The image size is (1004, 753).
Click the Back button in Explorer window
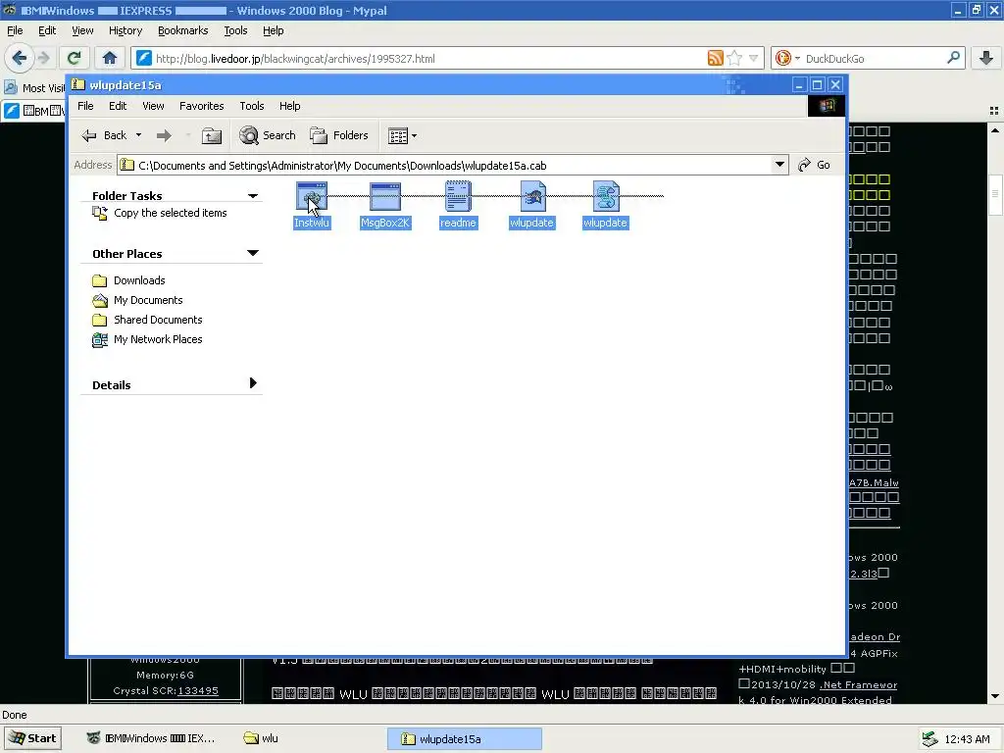pyautogui.click(x=104, y=135)
